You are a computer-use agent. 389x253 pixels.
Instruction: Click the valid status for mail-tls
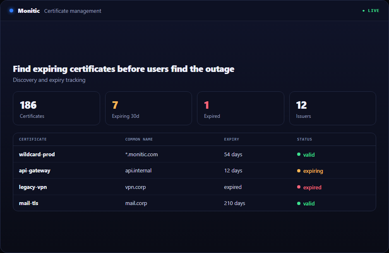(x=306, y=203)
